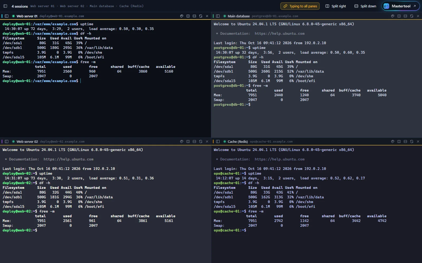422x263 pixels.
Task: Split Web server 02 pane downward
Action: click(x=194, y=141)
